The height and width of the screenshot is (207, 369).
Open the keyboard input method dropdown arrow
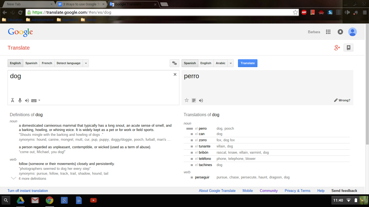39,100
